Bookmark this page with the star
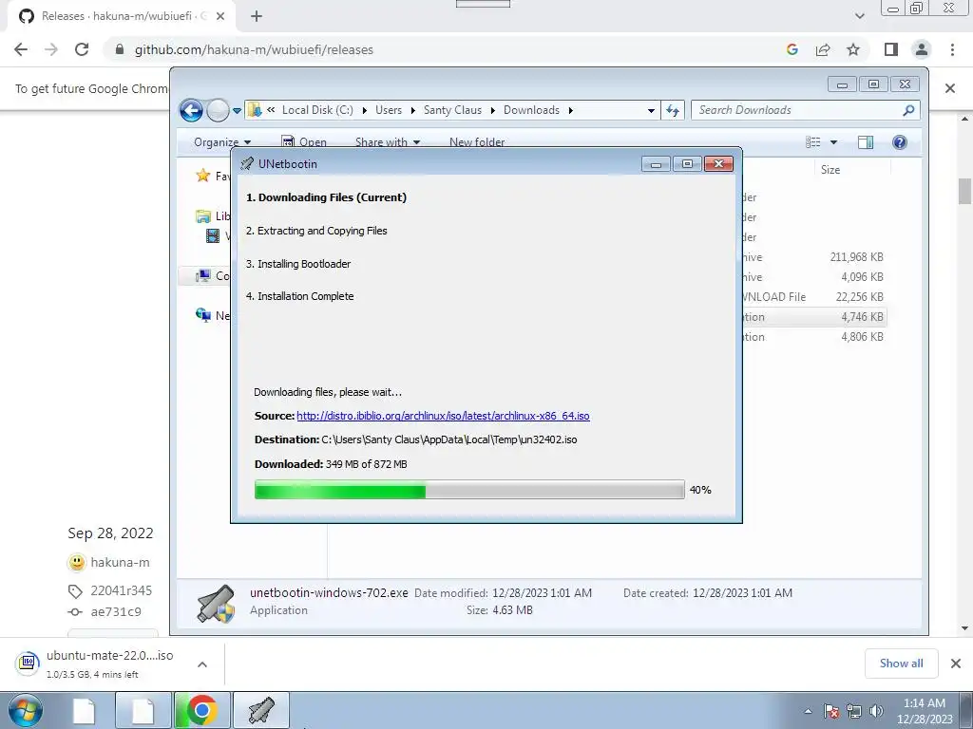Image resolution: width=973 pixels, height=729 pixels. point(853,49)
